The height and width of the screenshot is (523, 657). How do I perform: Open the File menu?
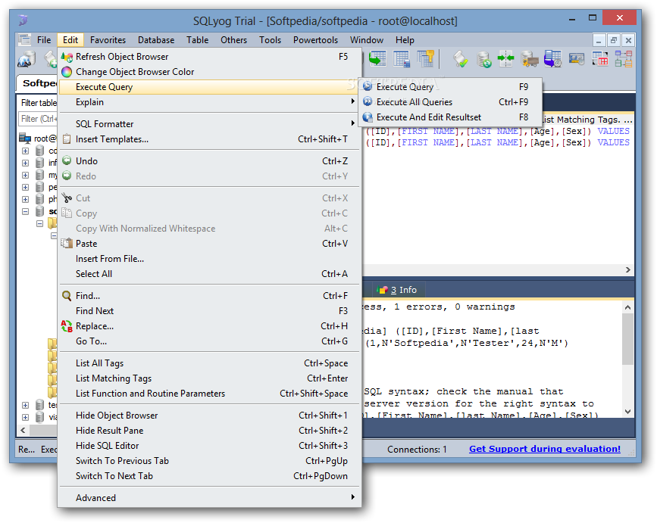click(x=44, y=40)
